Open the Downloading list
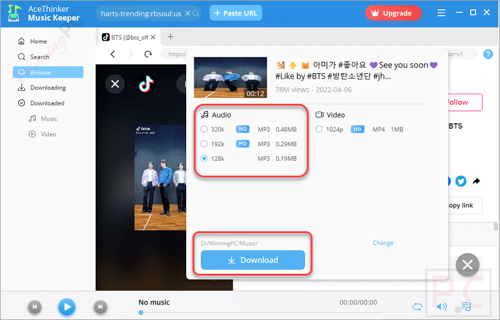The image size is (500, 320). (x=42, y=87)
